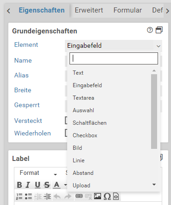Click the dropdown scrollbar down arrow
This screenshot has height=205, width=171.
(x=154, y=185)
